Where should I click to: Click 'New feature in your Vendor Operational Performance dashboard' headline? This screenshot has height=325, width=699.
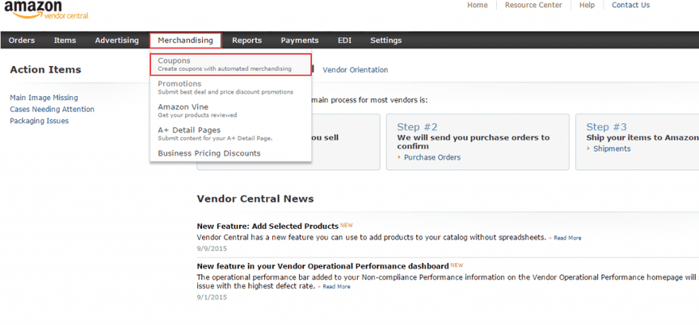click(322, 266)
